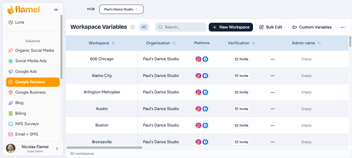The height and width of the screenshot is (158, 352).
Task: Click Facebook icon in Austin row
Action: click(x=205, y=109)
